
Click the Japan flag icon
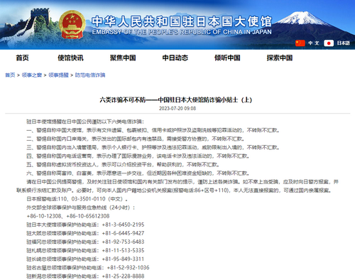click(x=329, y=43)
